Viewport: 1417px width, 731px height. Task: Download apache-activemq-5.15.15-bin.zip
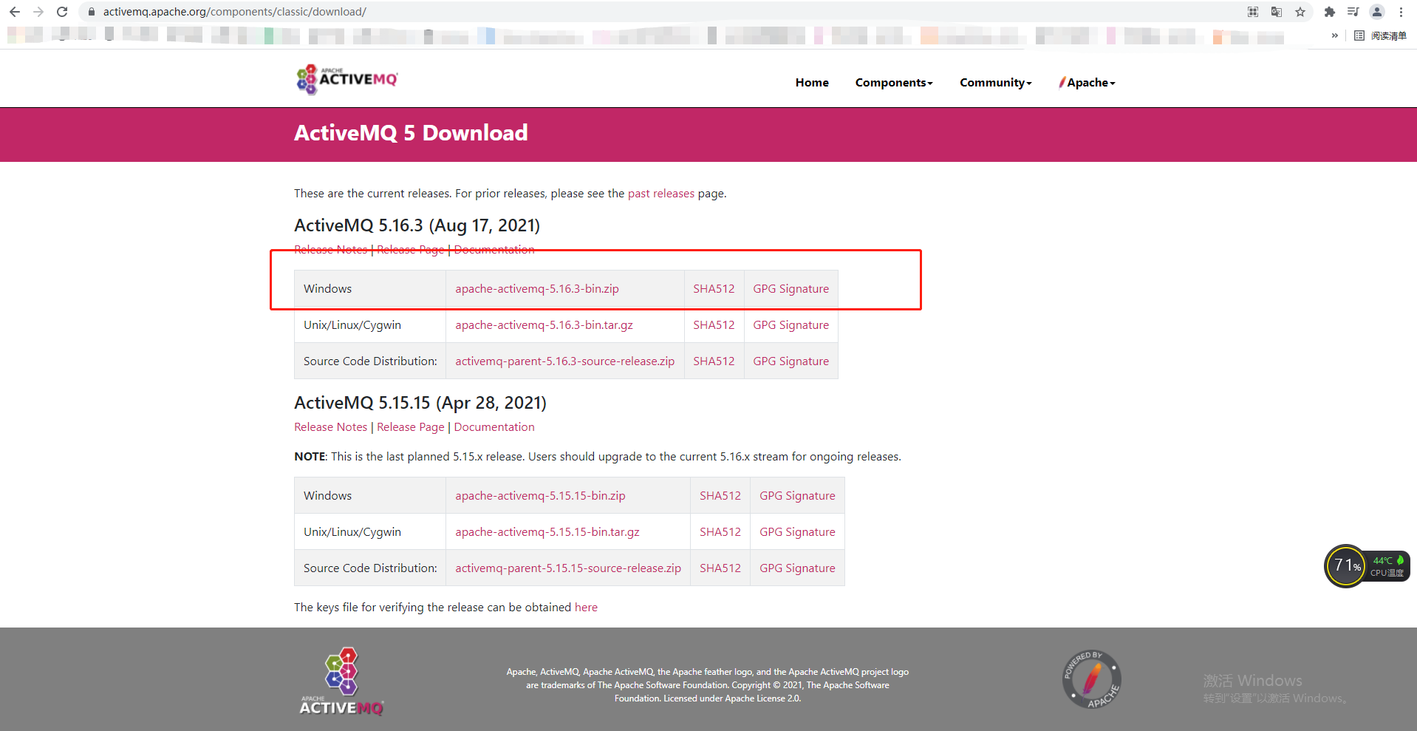pyautogui.click(x=540, y=496)
